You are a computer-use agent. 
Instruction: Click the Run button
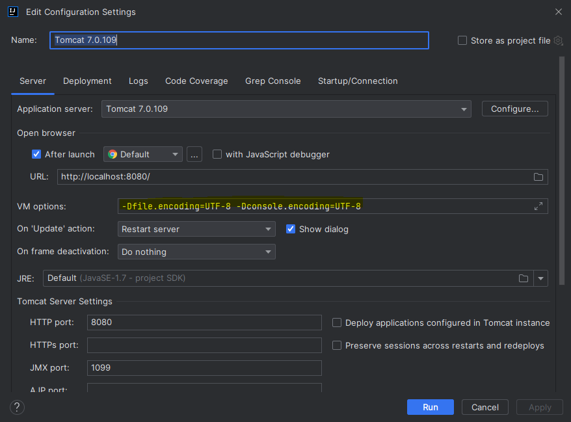tap(431, 407)
